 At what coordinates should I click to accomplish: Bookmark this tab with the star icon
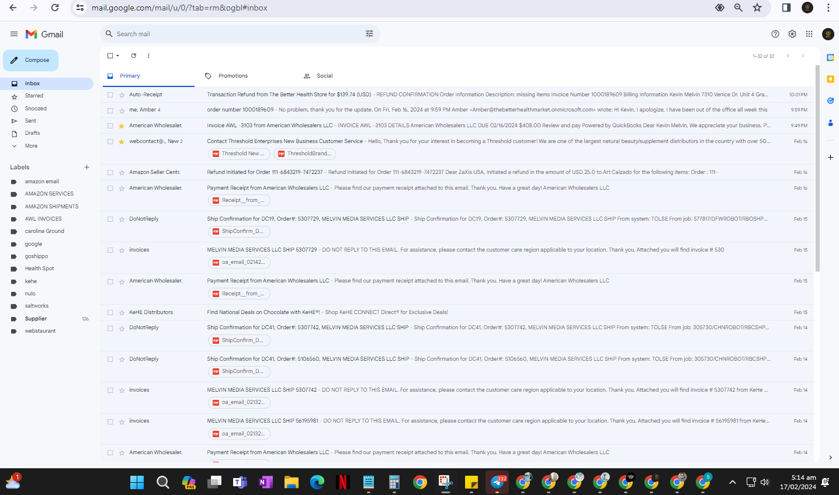pyautogui.click(x=757, y=8)
